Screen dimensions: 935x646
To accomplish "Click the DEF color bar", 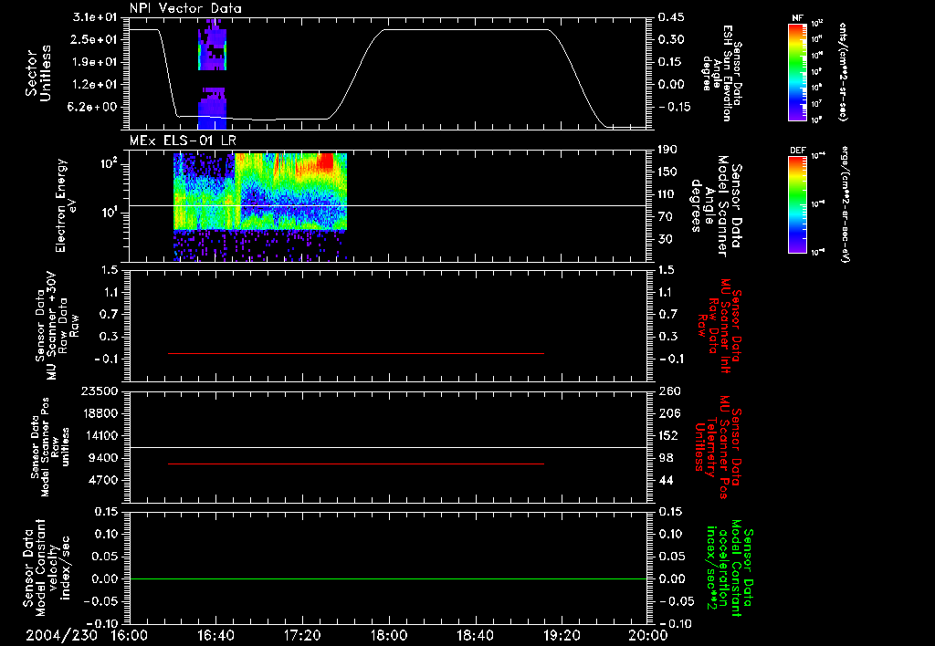I will click(x=798, y=204).
